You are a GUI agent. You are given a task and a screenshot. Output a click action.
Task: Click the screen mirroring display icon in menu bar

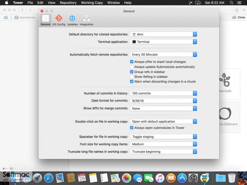198,3
